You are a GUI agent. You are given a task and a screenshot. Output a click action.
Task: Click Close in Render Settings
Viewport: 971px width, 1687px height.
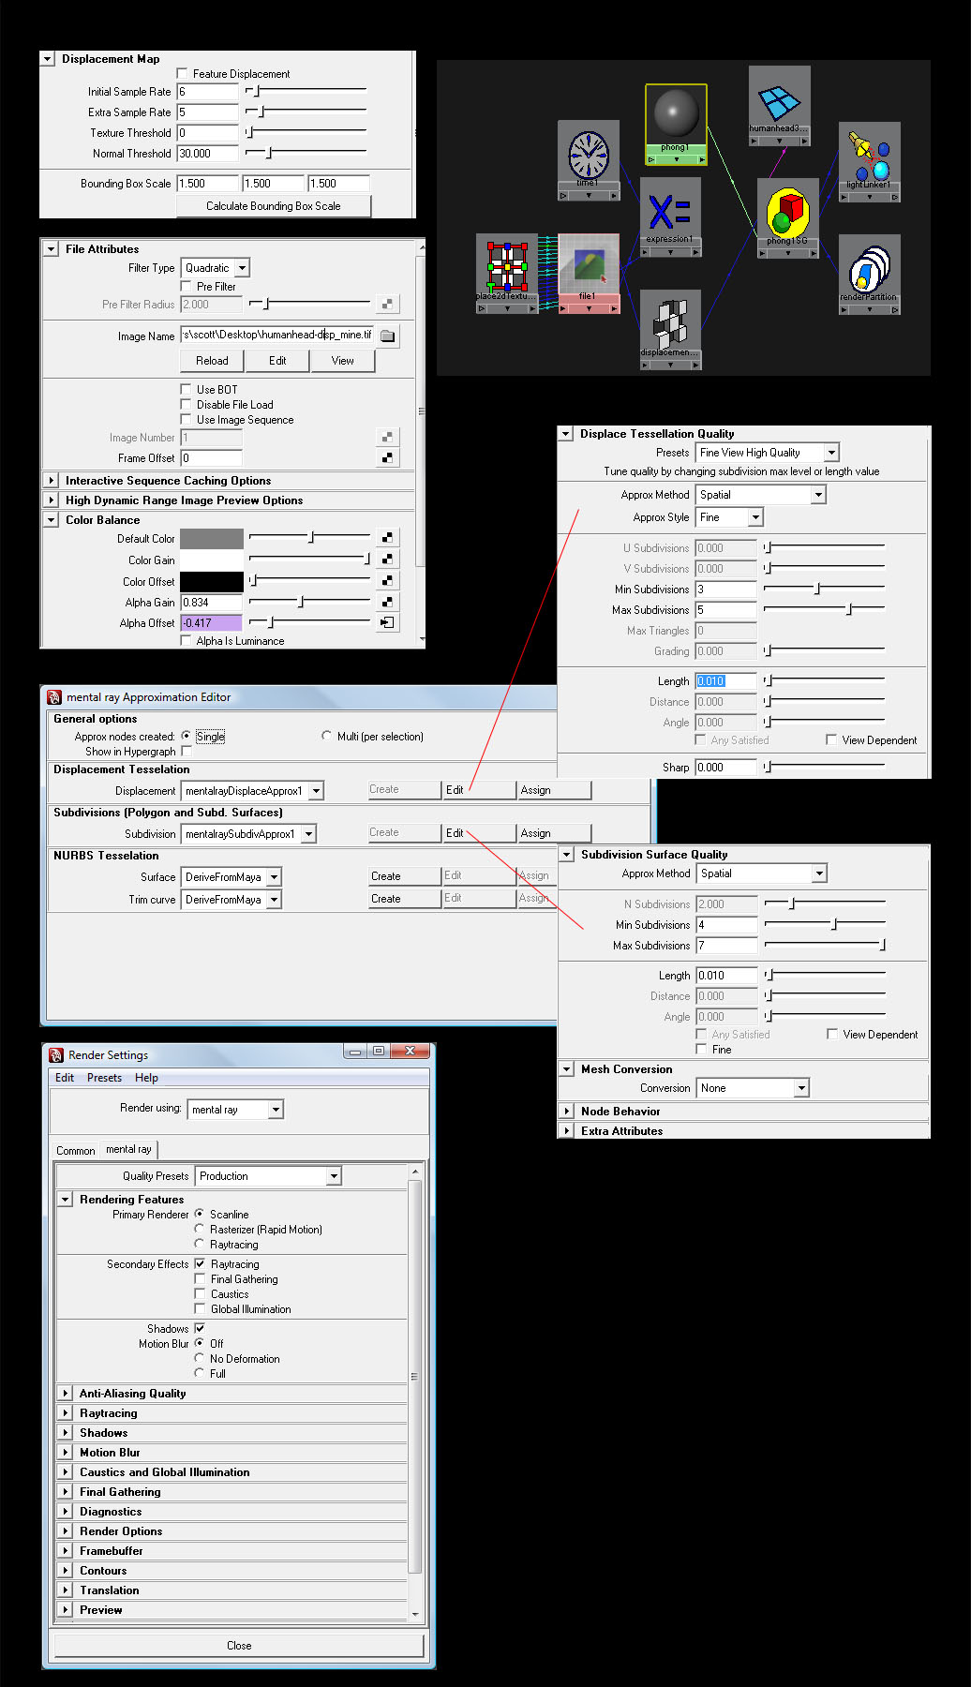tap(239, 1646)
